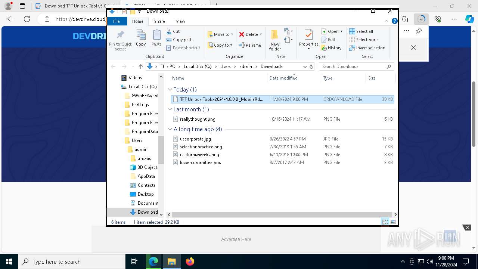
Task: Click Edge refresh page button
Action: pos(27,19)
